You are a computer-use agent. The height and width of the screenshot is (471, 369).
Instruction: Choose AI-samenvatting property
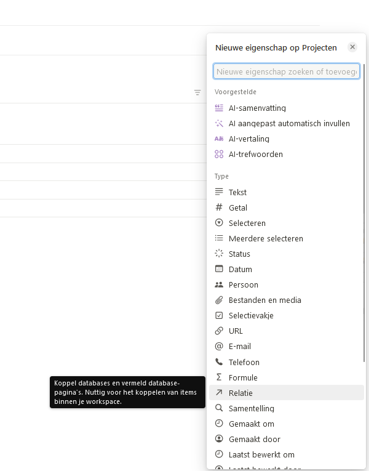tap(287, 108)
